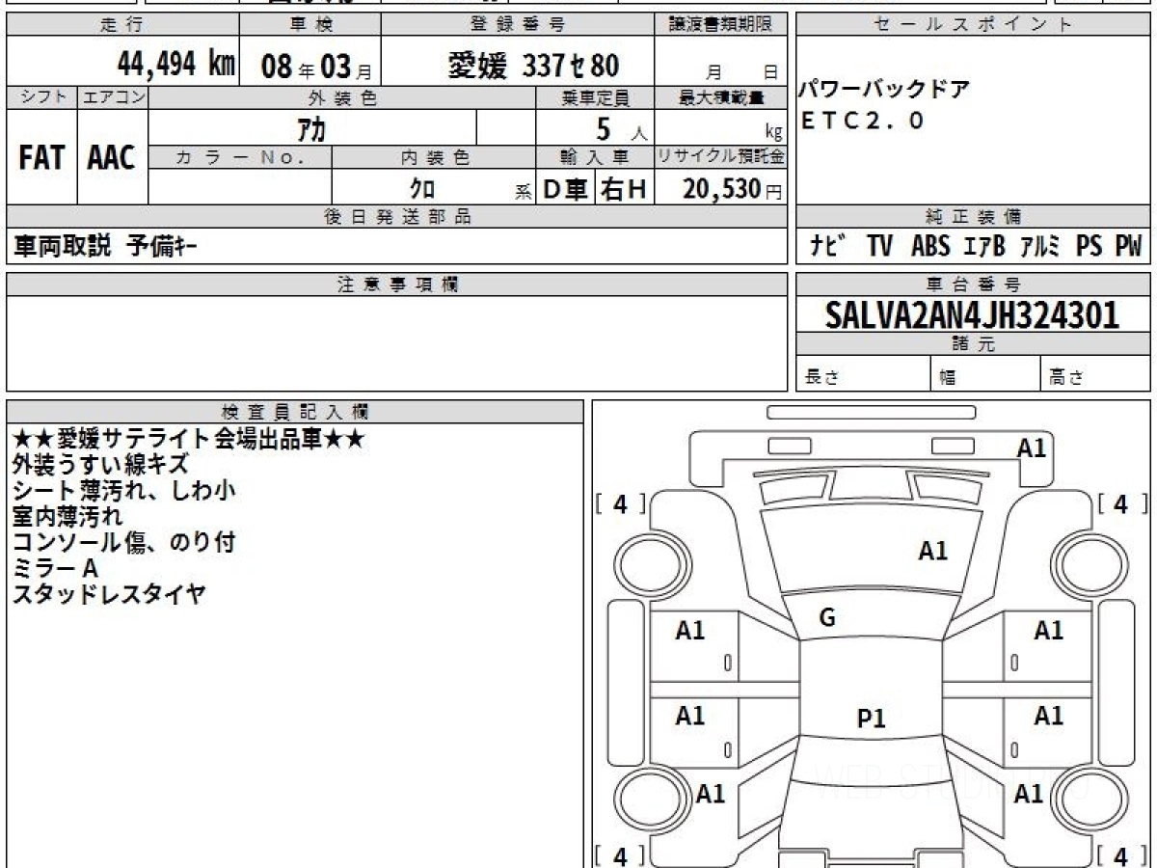This screenshot has width=1157, height=868.
Task: Select the パワーバックドア sales point
Action: [883, 91]
